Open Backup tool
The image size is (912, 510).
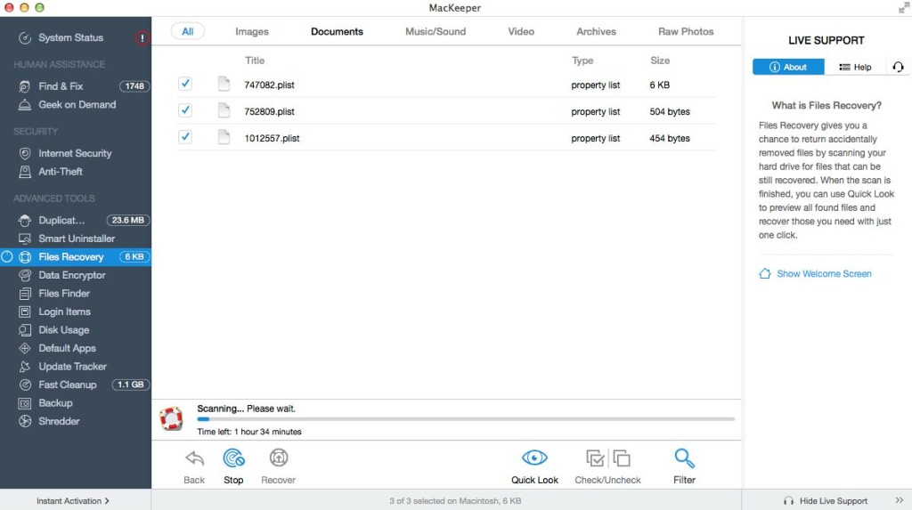[x=55, y=403]
